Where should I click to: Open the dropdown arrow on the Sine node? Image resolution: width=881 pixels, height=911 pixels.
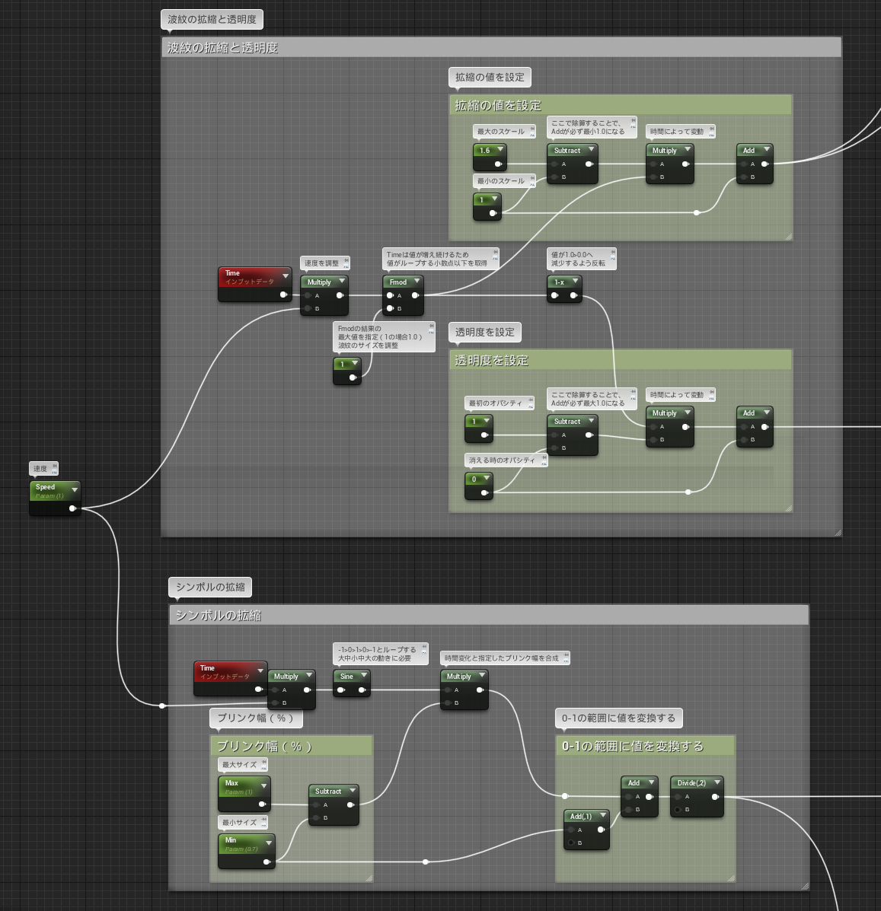363,675
